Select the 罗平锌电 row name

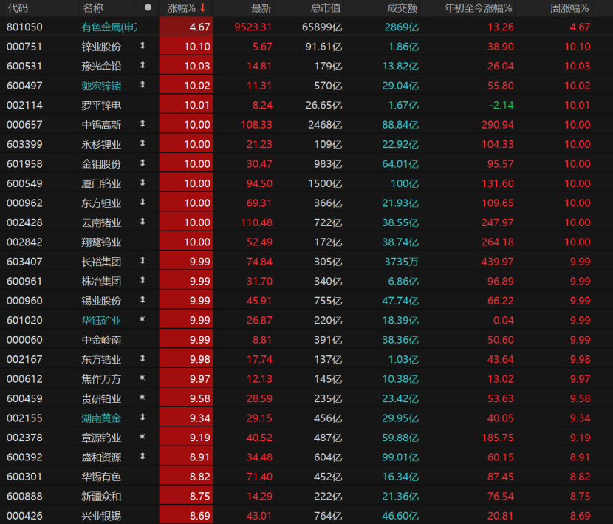click(x=101, y=105)
